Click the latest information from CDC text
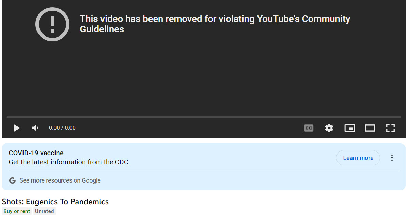 pyautogui.click(x=69, y=162)
